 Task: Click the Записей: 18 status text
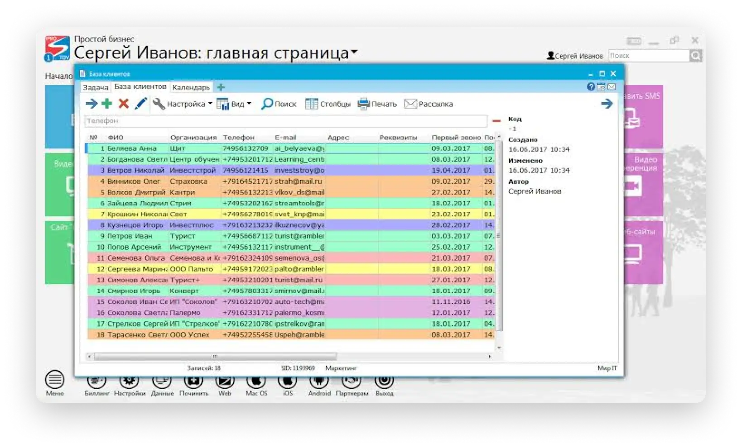tap(204, 368)
